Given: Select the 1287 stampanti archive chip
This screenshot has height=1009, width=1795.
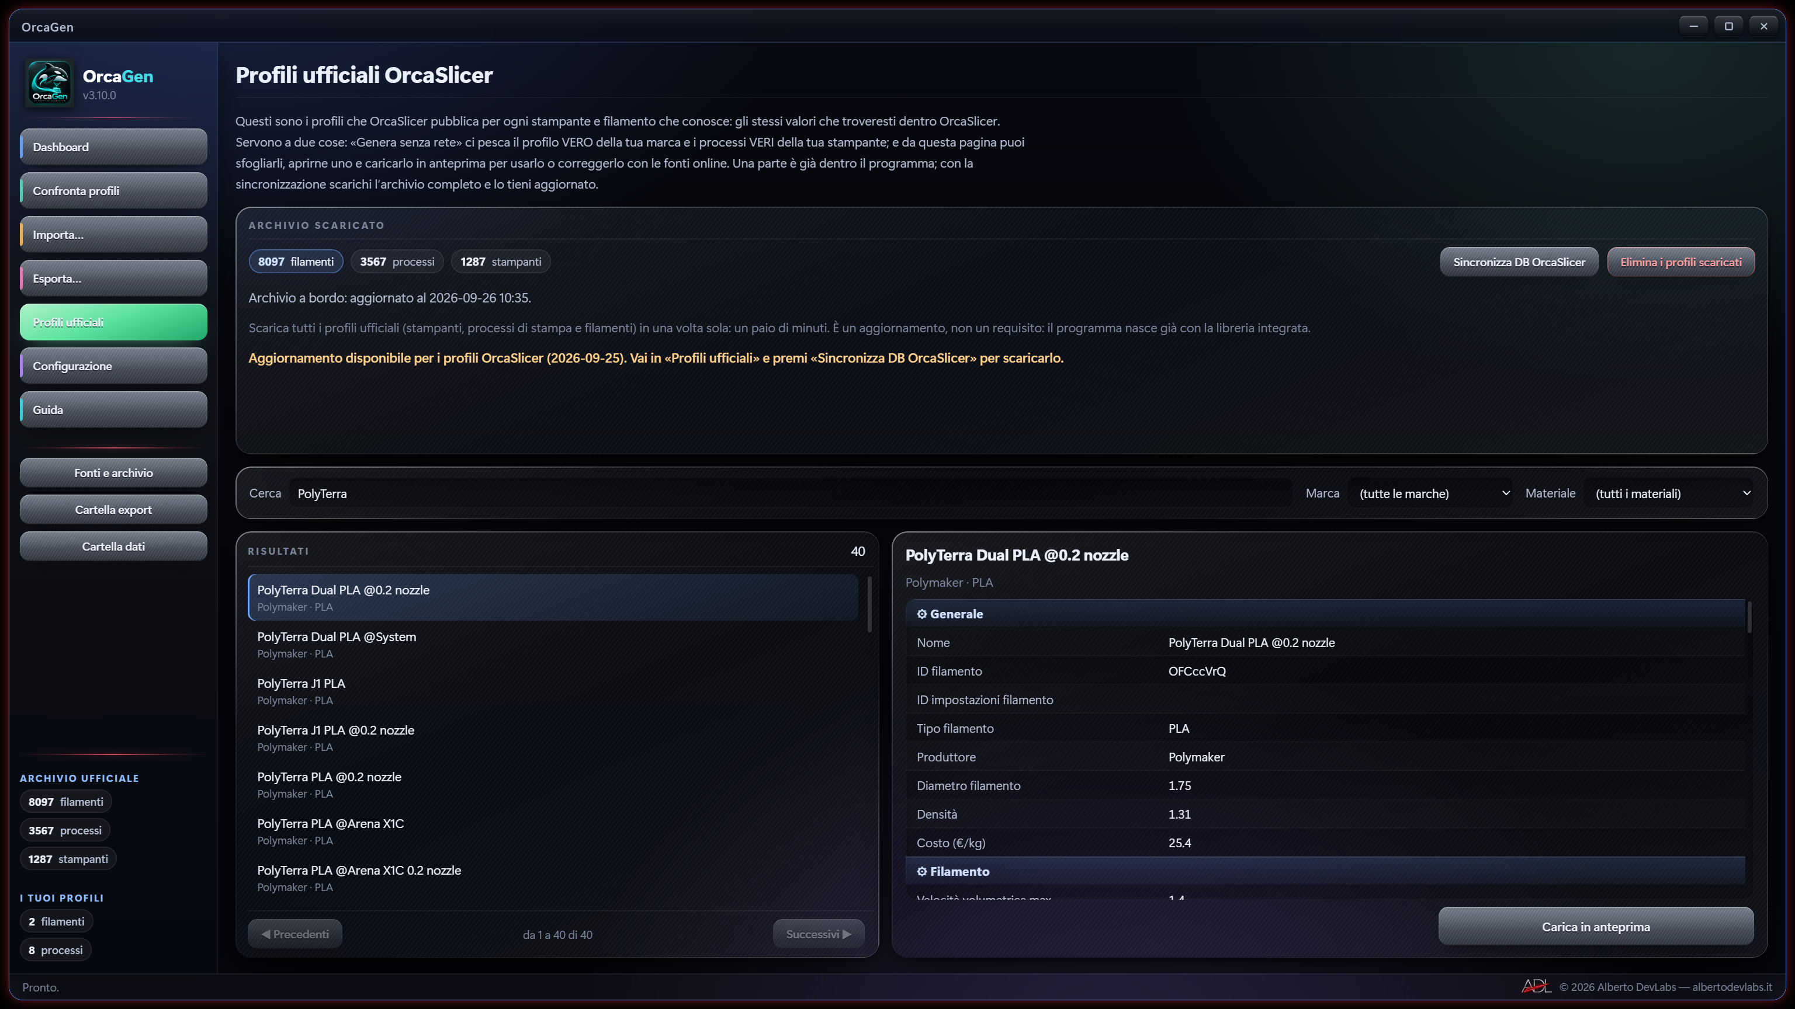Looking at the screenshot, I should 500,262.
